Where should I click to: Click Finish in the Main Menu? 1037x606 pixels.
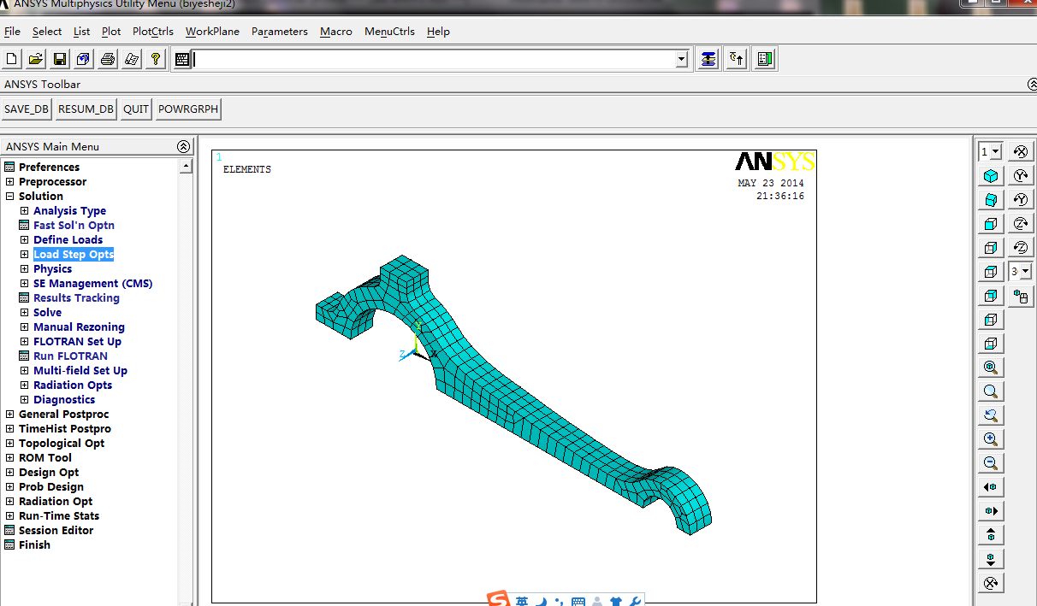point(34,544)
